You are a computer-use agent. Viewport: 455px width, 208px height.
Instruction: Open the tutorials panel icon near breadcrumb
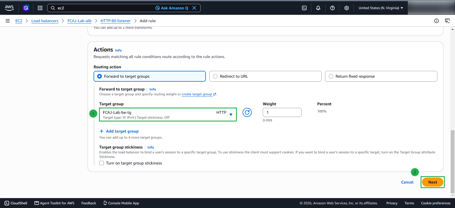(x=447, y=21)
